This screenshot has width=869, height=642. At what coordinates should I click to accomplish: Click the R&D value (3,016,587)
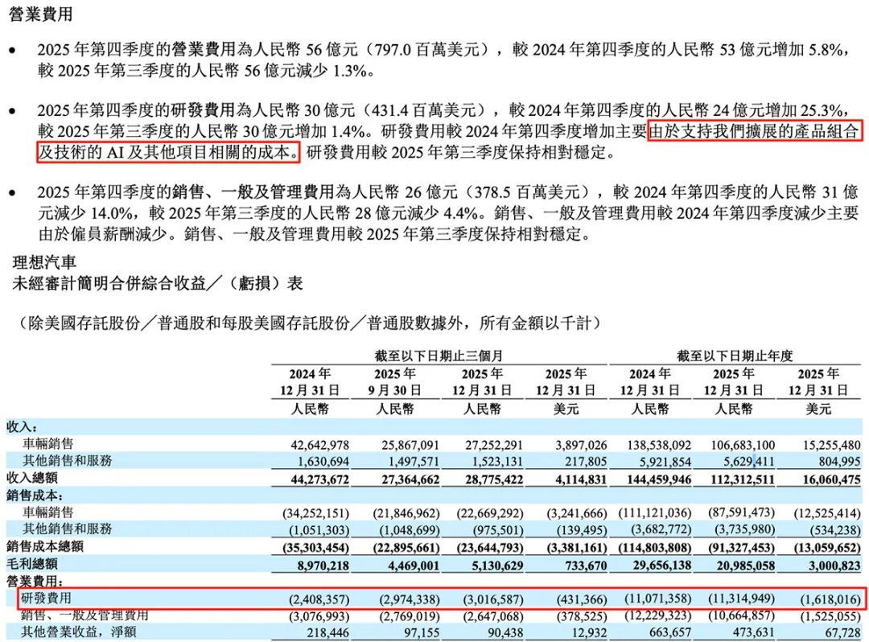tap(493, 600)
